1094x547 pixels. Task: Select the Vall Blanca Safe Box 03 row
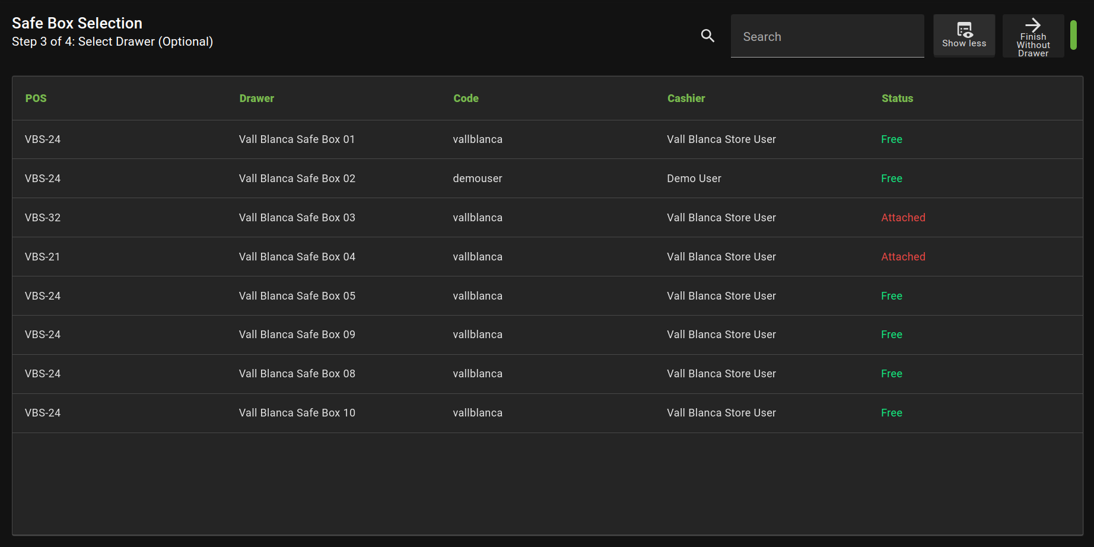tap(297, 218)
